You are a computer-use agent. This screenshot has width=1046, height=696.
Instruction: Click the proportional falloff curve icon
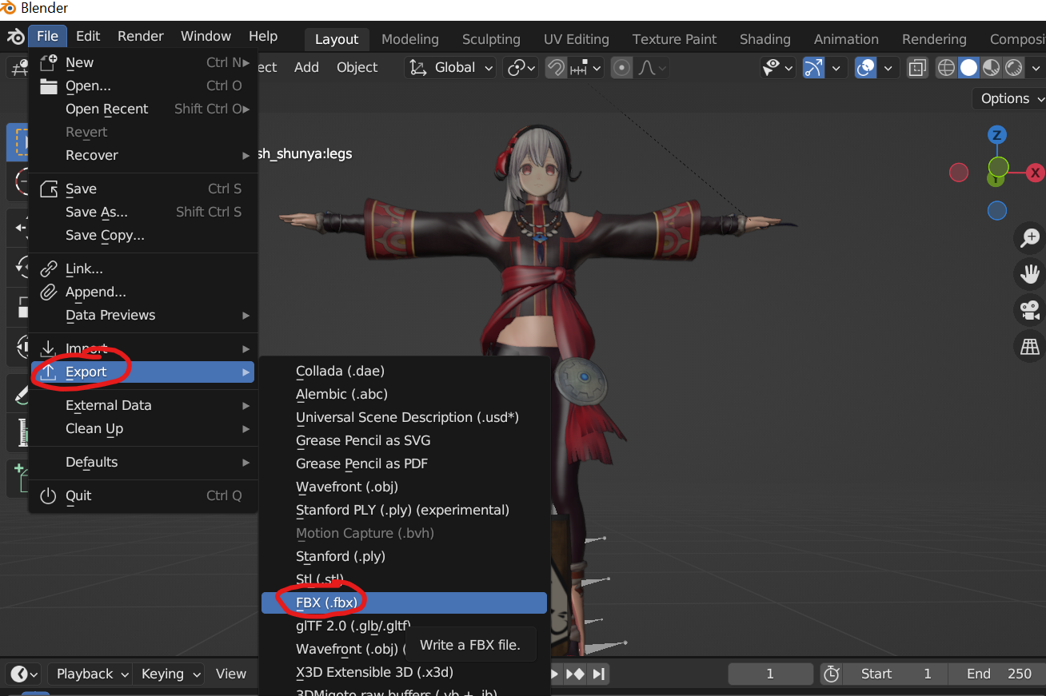click(x=648, y=68)
